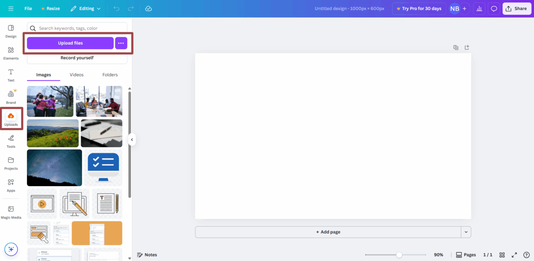
Task: Open the Projects panel
Action: tap(11, 163)
